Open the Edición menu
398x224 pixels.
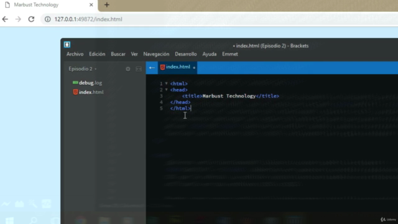pos(97,54)
